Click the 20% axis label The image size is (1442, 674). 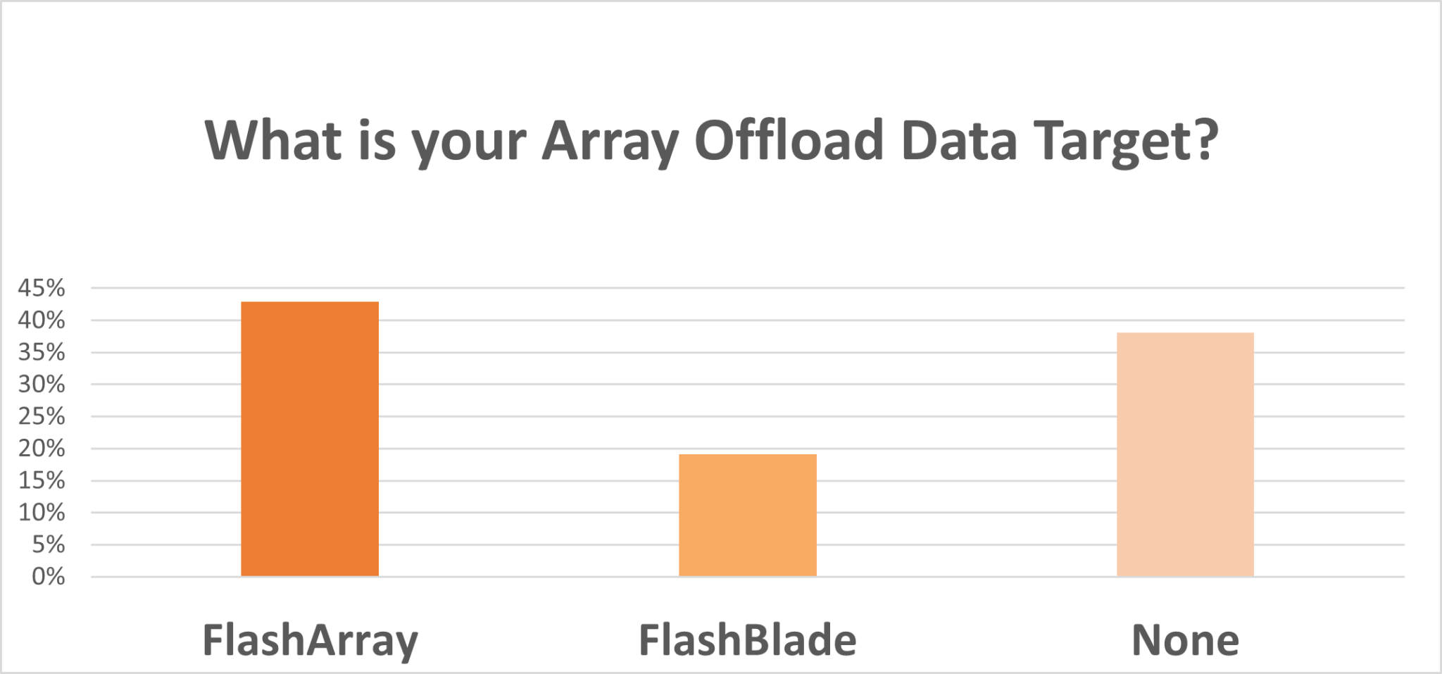point(42,448)
